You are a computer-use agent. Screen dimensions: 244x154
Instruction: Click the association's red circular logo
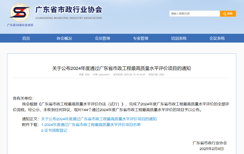pos(20,12)
